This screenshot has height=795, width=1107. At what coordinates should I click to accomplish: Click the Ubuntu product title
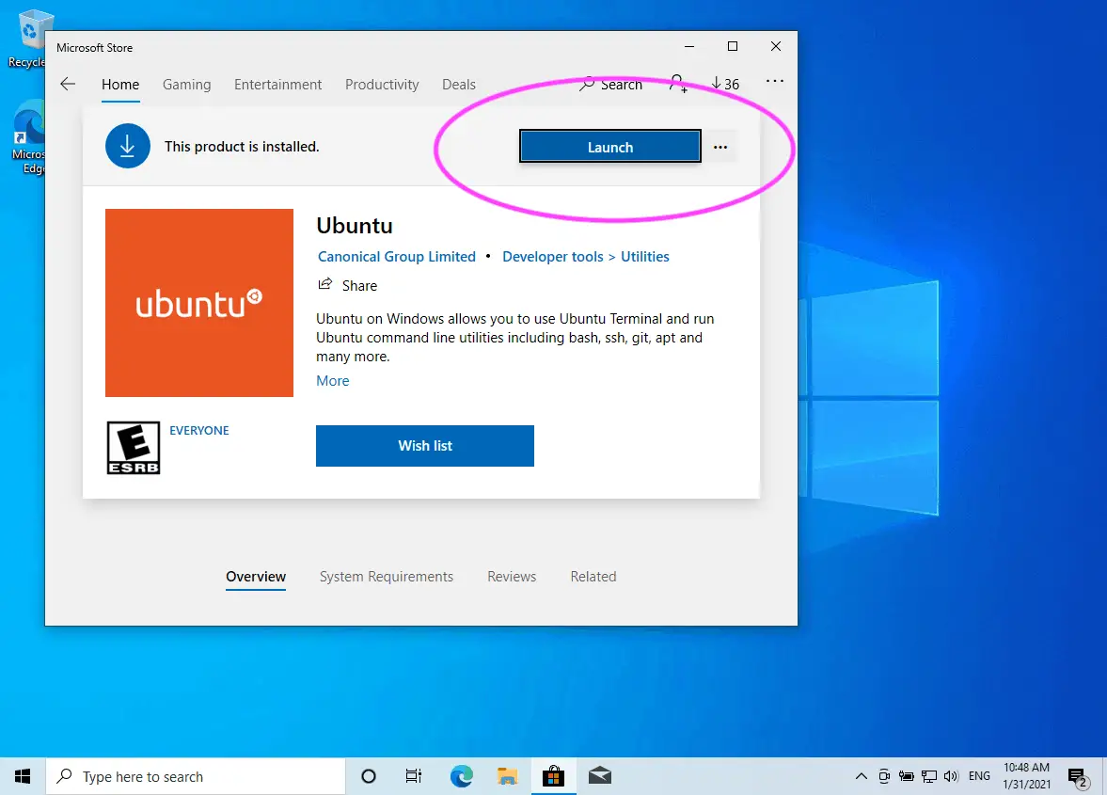[355, 226]
